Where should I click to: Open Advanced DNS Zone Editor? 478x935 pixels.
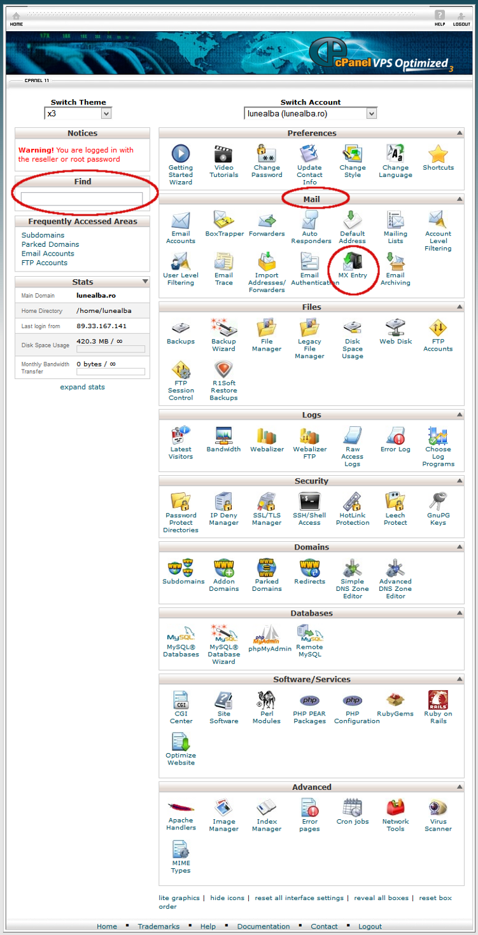[395, 579]
